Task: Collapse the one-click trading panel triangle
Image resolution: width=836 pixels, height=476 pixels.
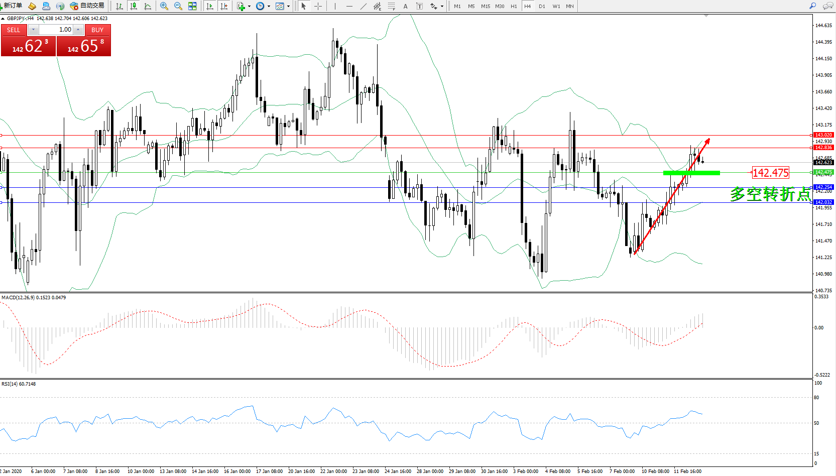Action: pyautogui.click(x=3, y=19)
